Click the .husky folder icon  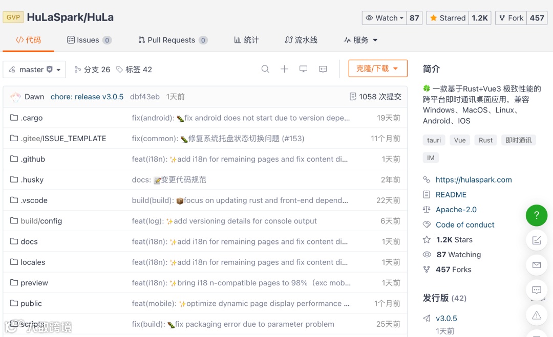(14, 179)
